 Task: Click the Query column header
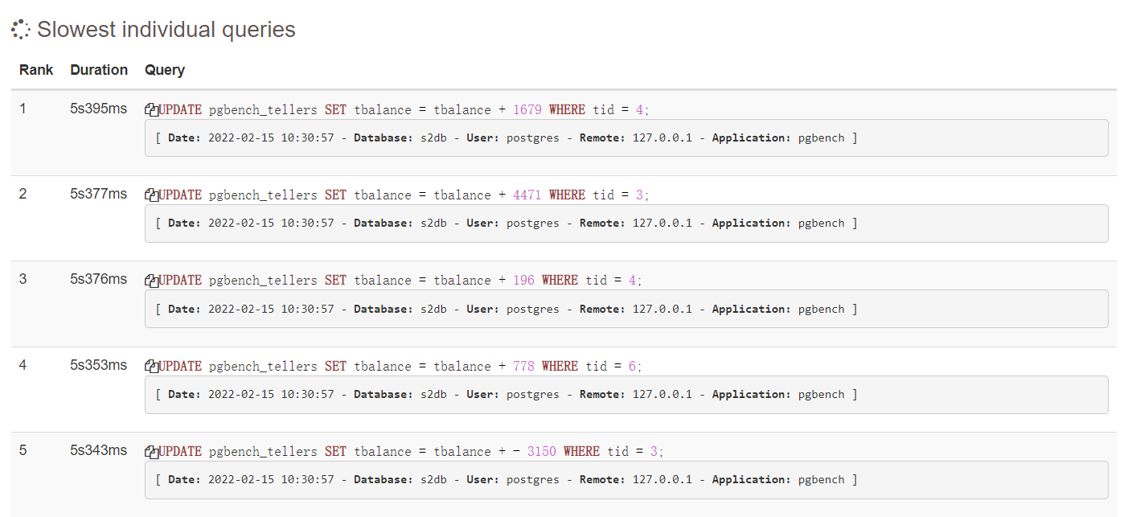pyautogui.click(x=165, y=70)
